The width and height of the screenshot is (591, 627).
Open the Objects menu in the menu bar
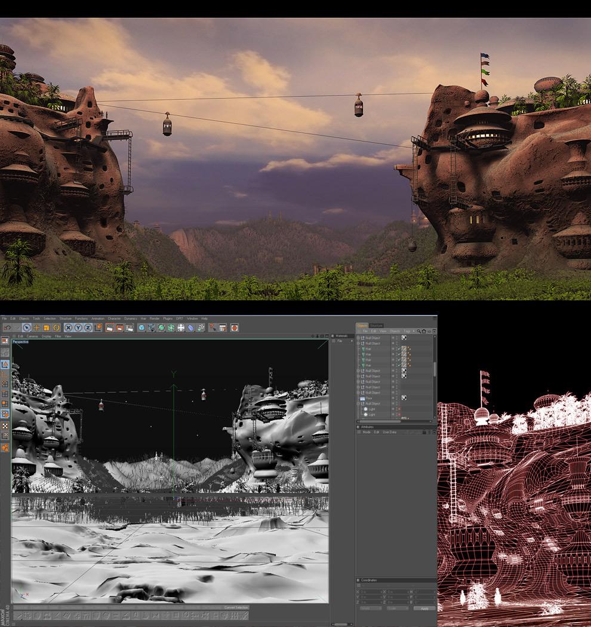coord(24,319)
